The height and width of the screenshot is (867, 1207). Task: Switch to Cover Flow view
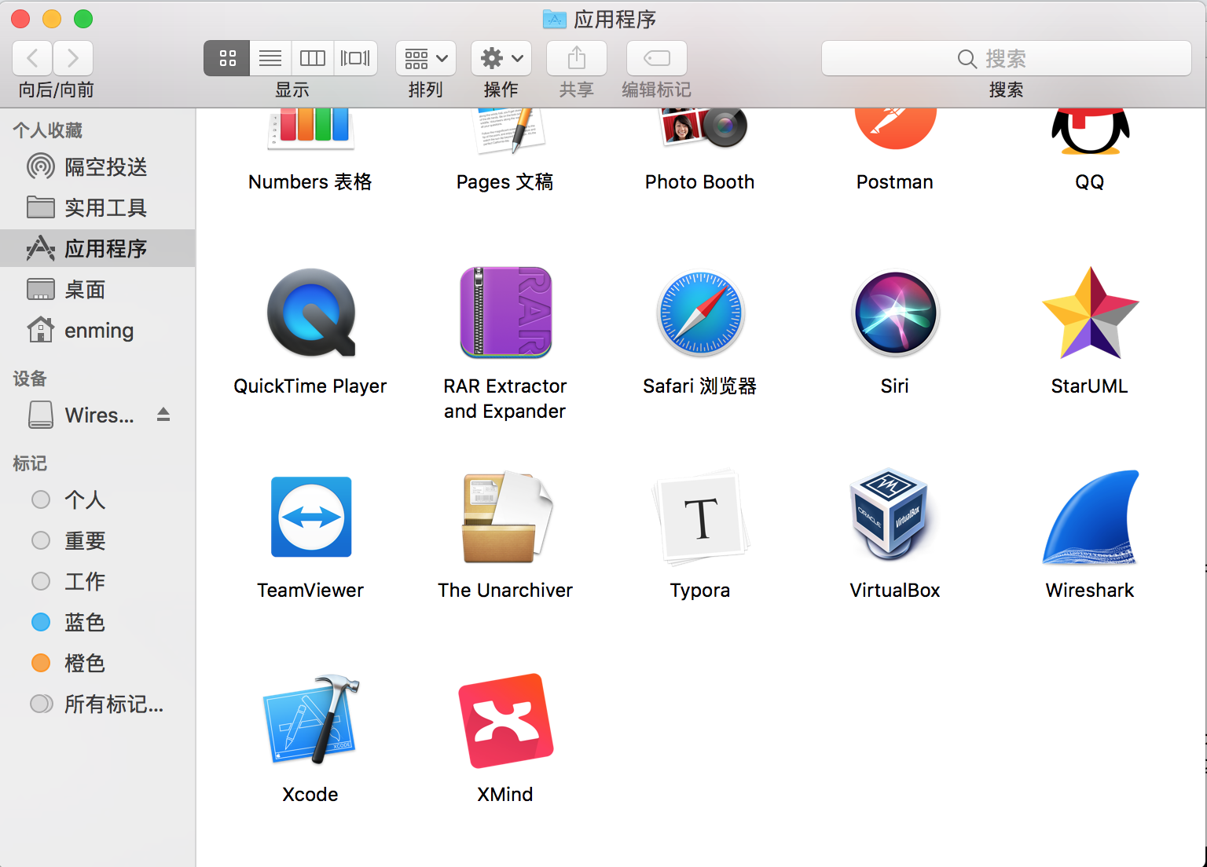[x=355, y=58]
